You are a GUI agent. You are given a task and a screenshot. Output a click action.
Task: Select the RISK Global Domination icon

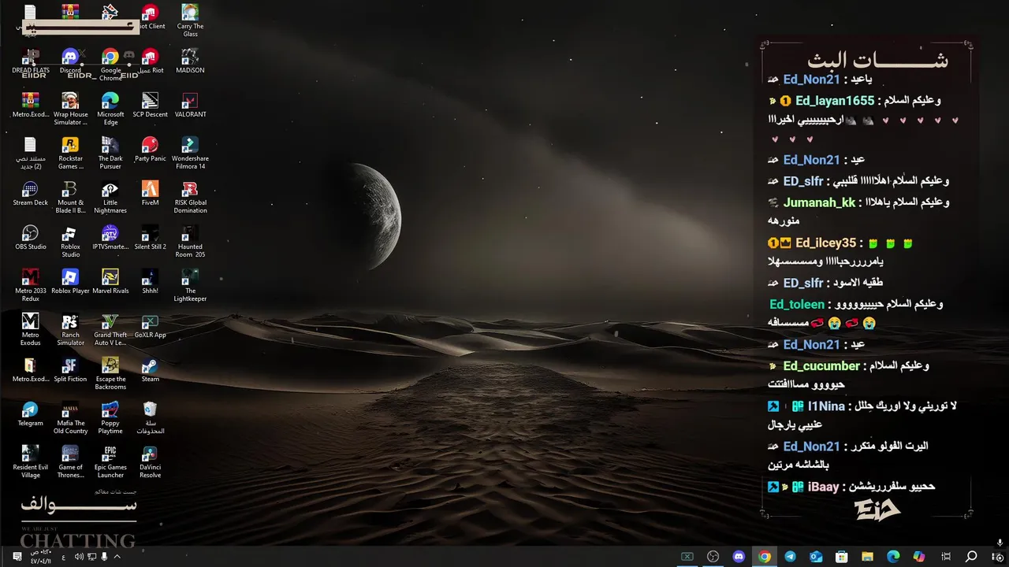pyautogui.click(x=190, y=197)
